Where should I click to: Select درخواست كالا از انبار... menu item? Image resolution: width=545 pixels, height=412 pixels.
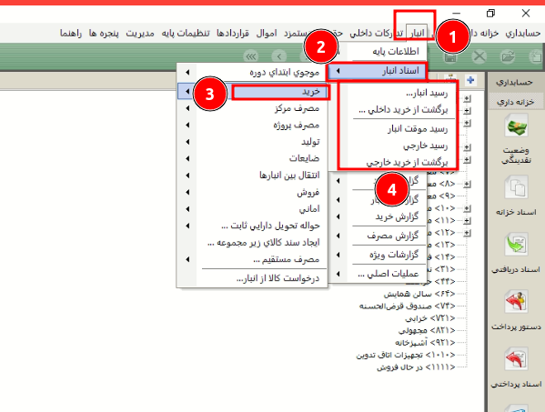[252, 278]
